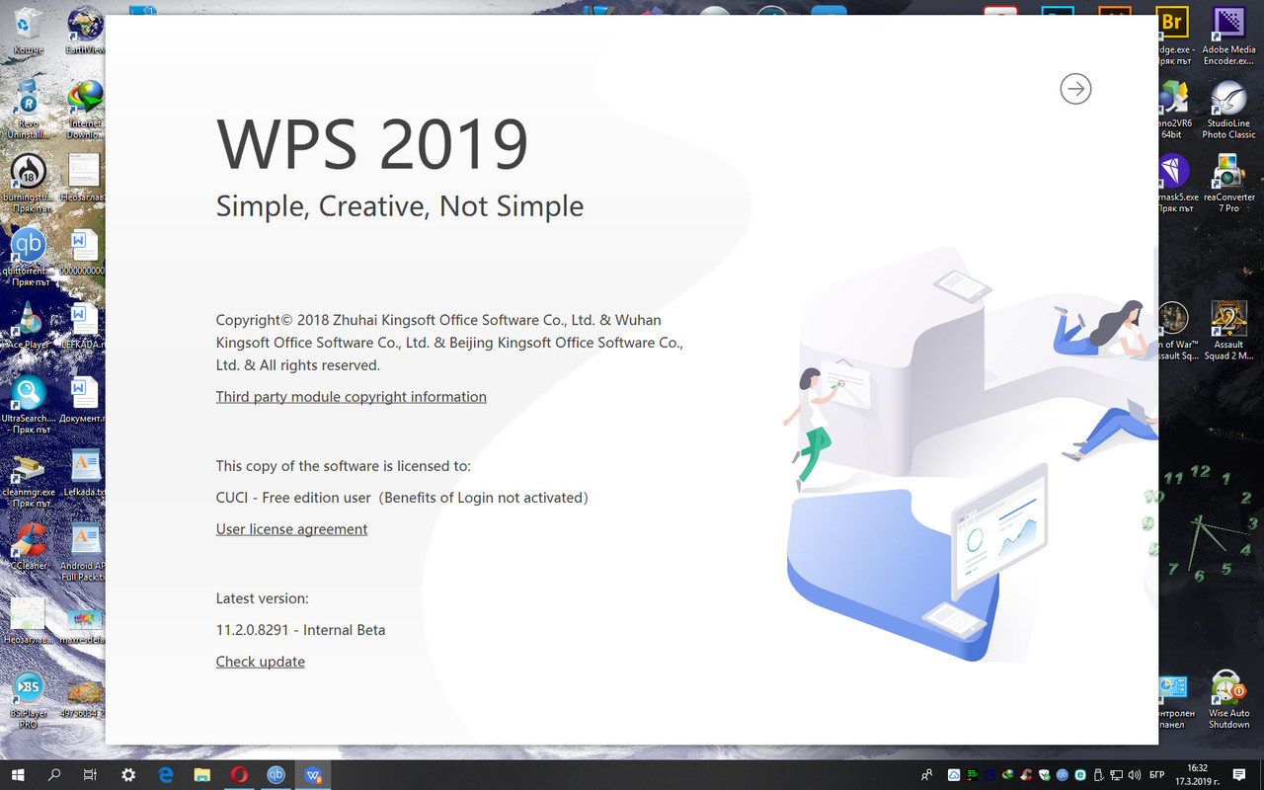The image size is (1264, 790).
Task: Open the CCleaner desktop shortcut
Action: (29, 546)
